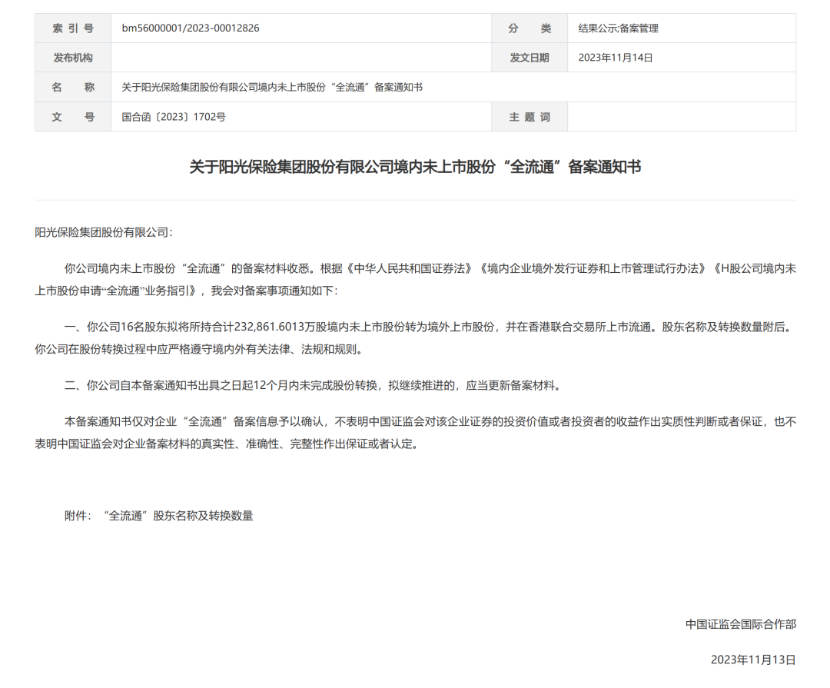Viewport: 830px width, 688px height.
Task: Click paragraph starting 你公司境内未上市股份
Action: 416,280
